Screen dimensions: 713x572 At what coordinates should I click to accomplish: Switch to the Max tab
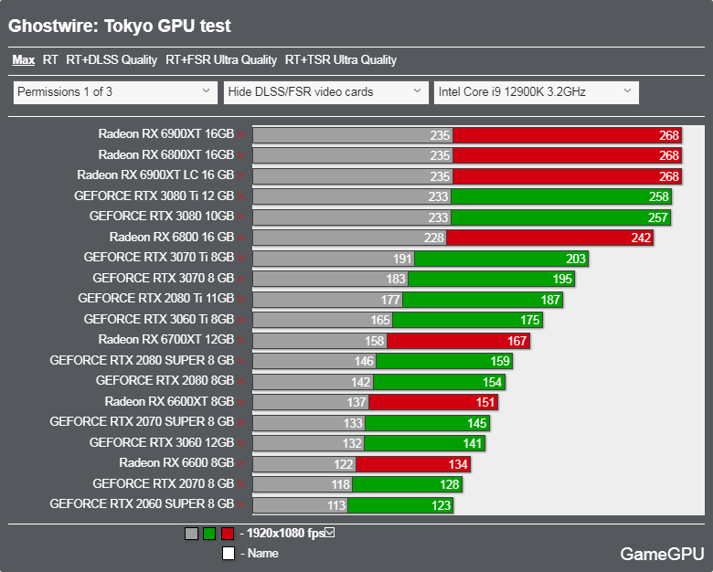pos(24,60)
